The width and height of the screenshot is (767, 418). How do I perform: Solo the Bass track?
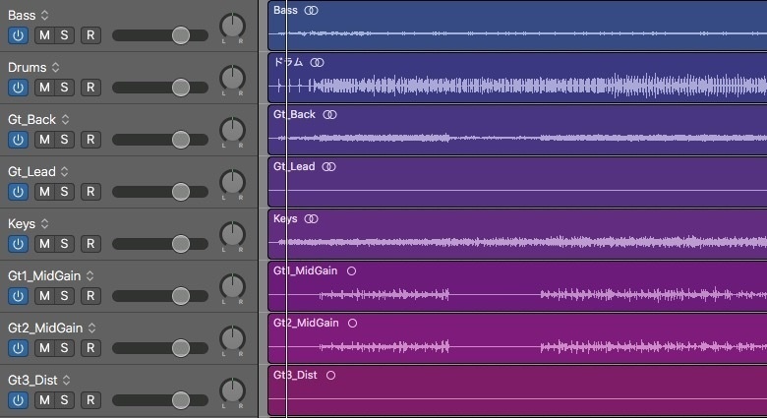[x=65, y=35]
